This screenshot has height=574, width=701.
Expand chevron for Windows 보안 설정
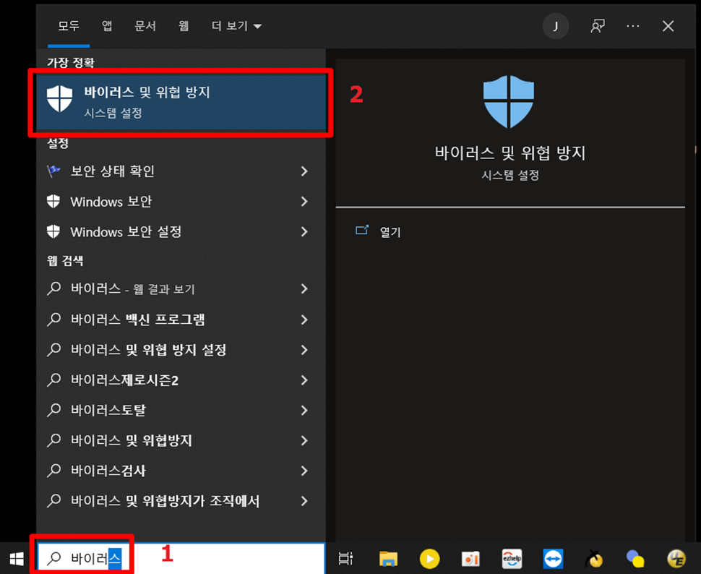(304, 232)
